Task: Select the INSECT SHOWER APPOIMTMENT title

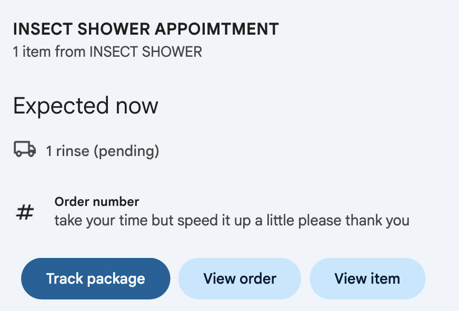Action: [x=146, y=29]
